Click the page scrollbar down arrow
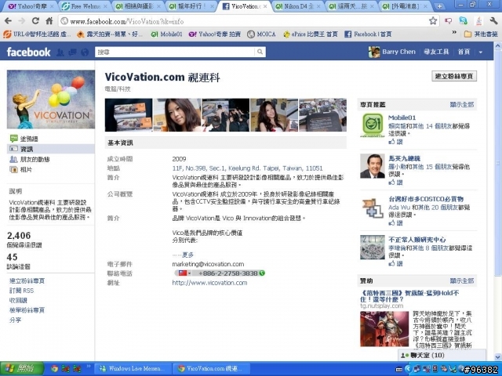 click(x=498, y=357)
